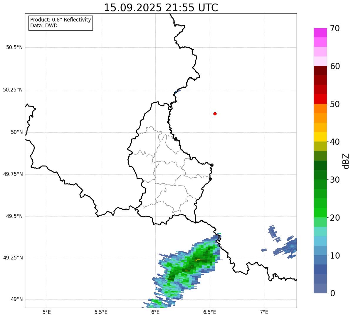Click the 6.5°E longitude label

tap(210, 312)
